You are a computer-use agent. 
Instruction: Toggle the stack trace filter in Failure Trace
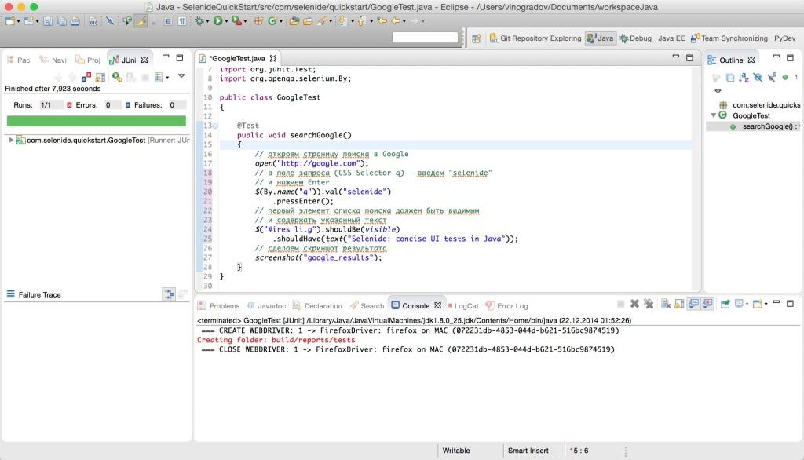click(x=168, y=294)
